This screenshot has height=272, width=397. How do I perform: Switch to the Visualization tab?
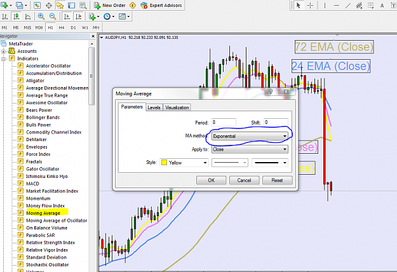click(x=177, y=107)
